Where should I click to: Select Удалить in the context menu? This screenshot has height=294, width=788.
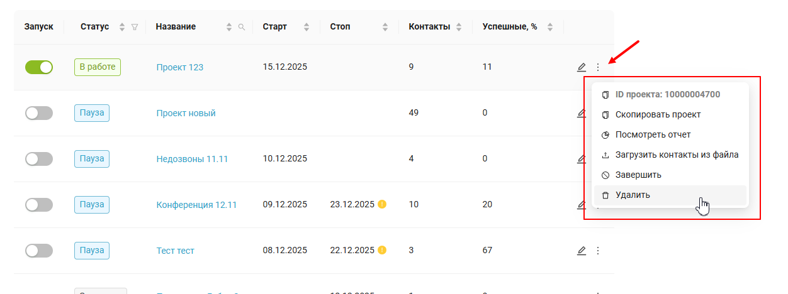[633, 195]
